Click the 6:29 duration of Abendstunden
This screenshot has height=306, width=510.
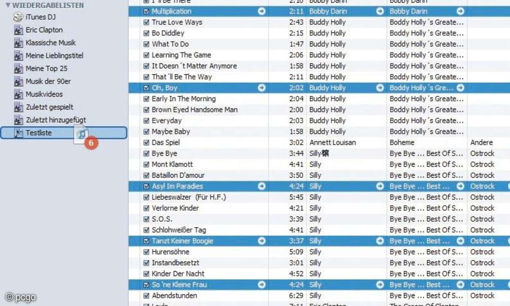(x=296, y=296)
